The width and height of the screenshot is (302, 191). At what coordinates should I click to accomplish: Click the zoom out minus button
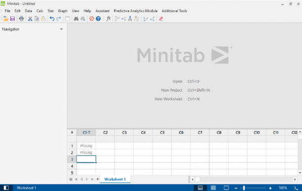point(236,188)
